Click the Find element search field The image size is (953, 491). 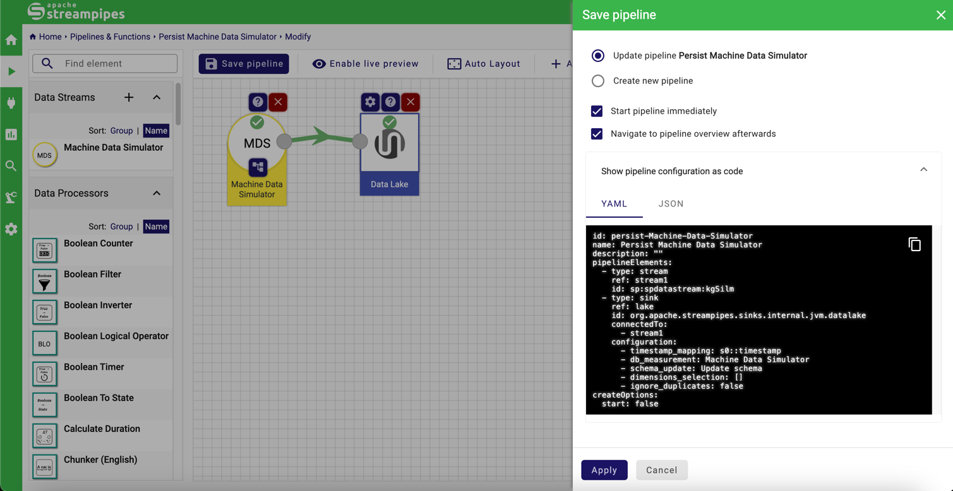[x=114, y=64]
